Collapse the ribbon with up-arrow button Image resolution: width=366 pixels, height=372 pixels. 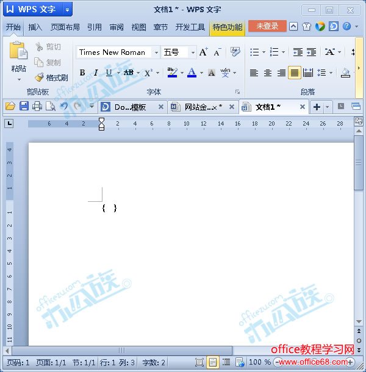click(293, 26)
